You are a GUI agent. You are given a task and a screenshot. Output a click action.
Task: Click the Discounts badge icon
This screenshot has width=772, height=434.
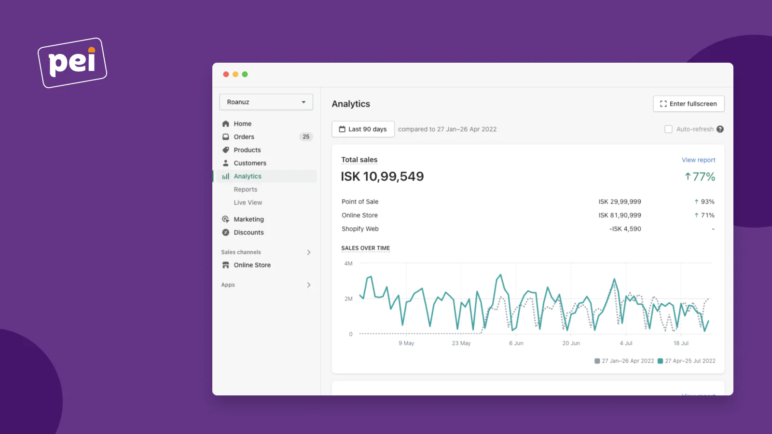point(225,232)
